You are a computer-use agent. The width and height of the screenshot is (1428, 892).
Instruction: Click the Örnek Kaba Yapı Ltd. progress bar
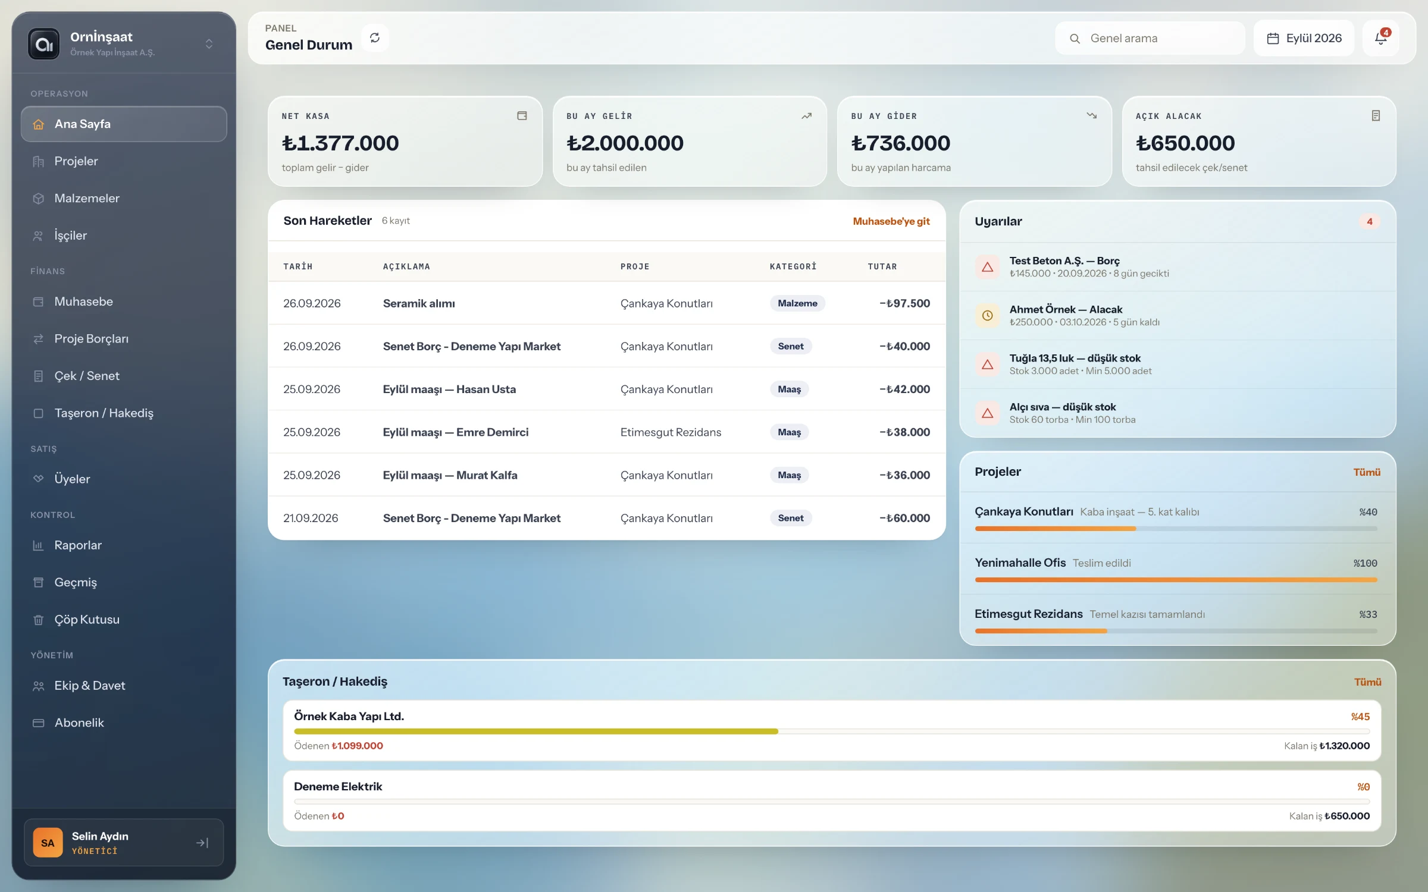pyautogui.click(x=832, y=731)
